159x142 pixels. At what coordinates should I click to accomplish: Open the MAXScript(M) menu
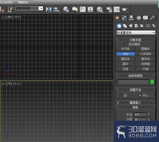point(6,2)
